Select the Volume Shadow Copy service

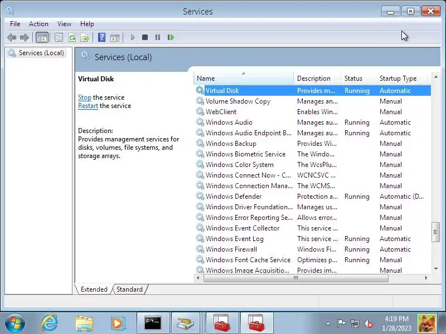coord(312,101)
